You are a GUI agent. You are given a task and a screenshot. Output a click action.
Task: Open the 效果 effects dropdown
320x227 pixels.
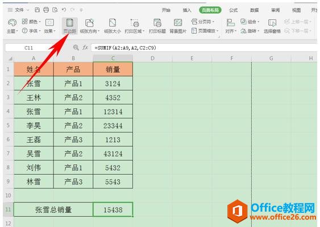(x=49, y=26)
